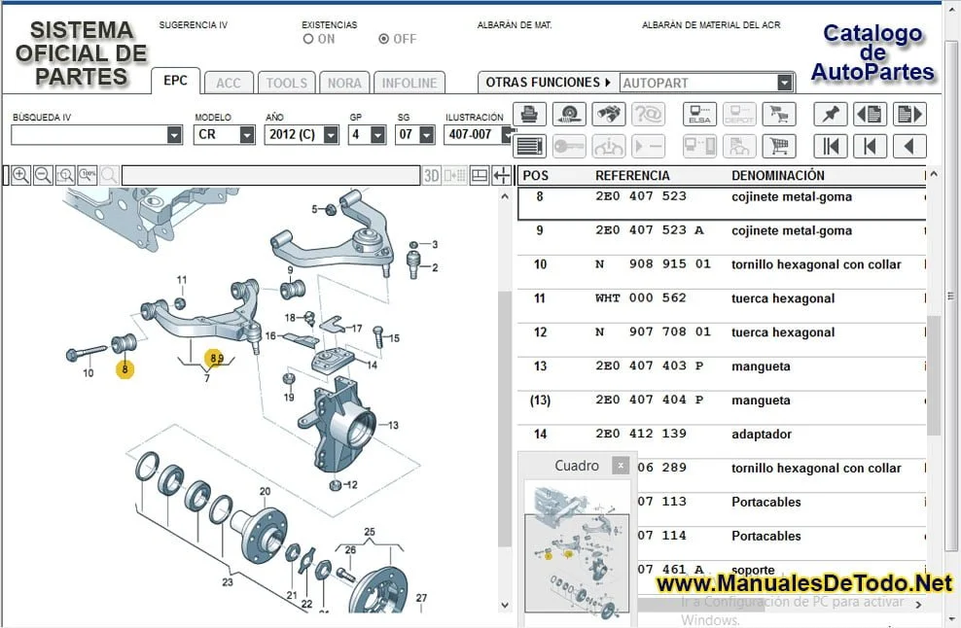
Task: Expand the AUTOPART dropdown arrow
Action: [785, 83]
